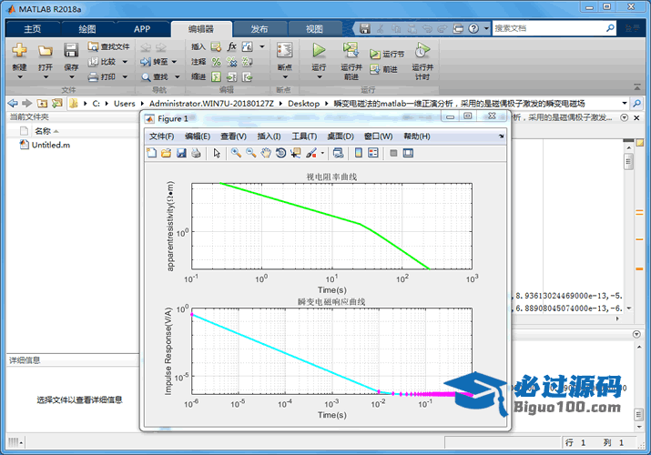
Task: Click the Link Plot icon in Figure 1
Action: 339,153
